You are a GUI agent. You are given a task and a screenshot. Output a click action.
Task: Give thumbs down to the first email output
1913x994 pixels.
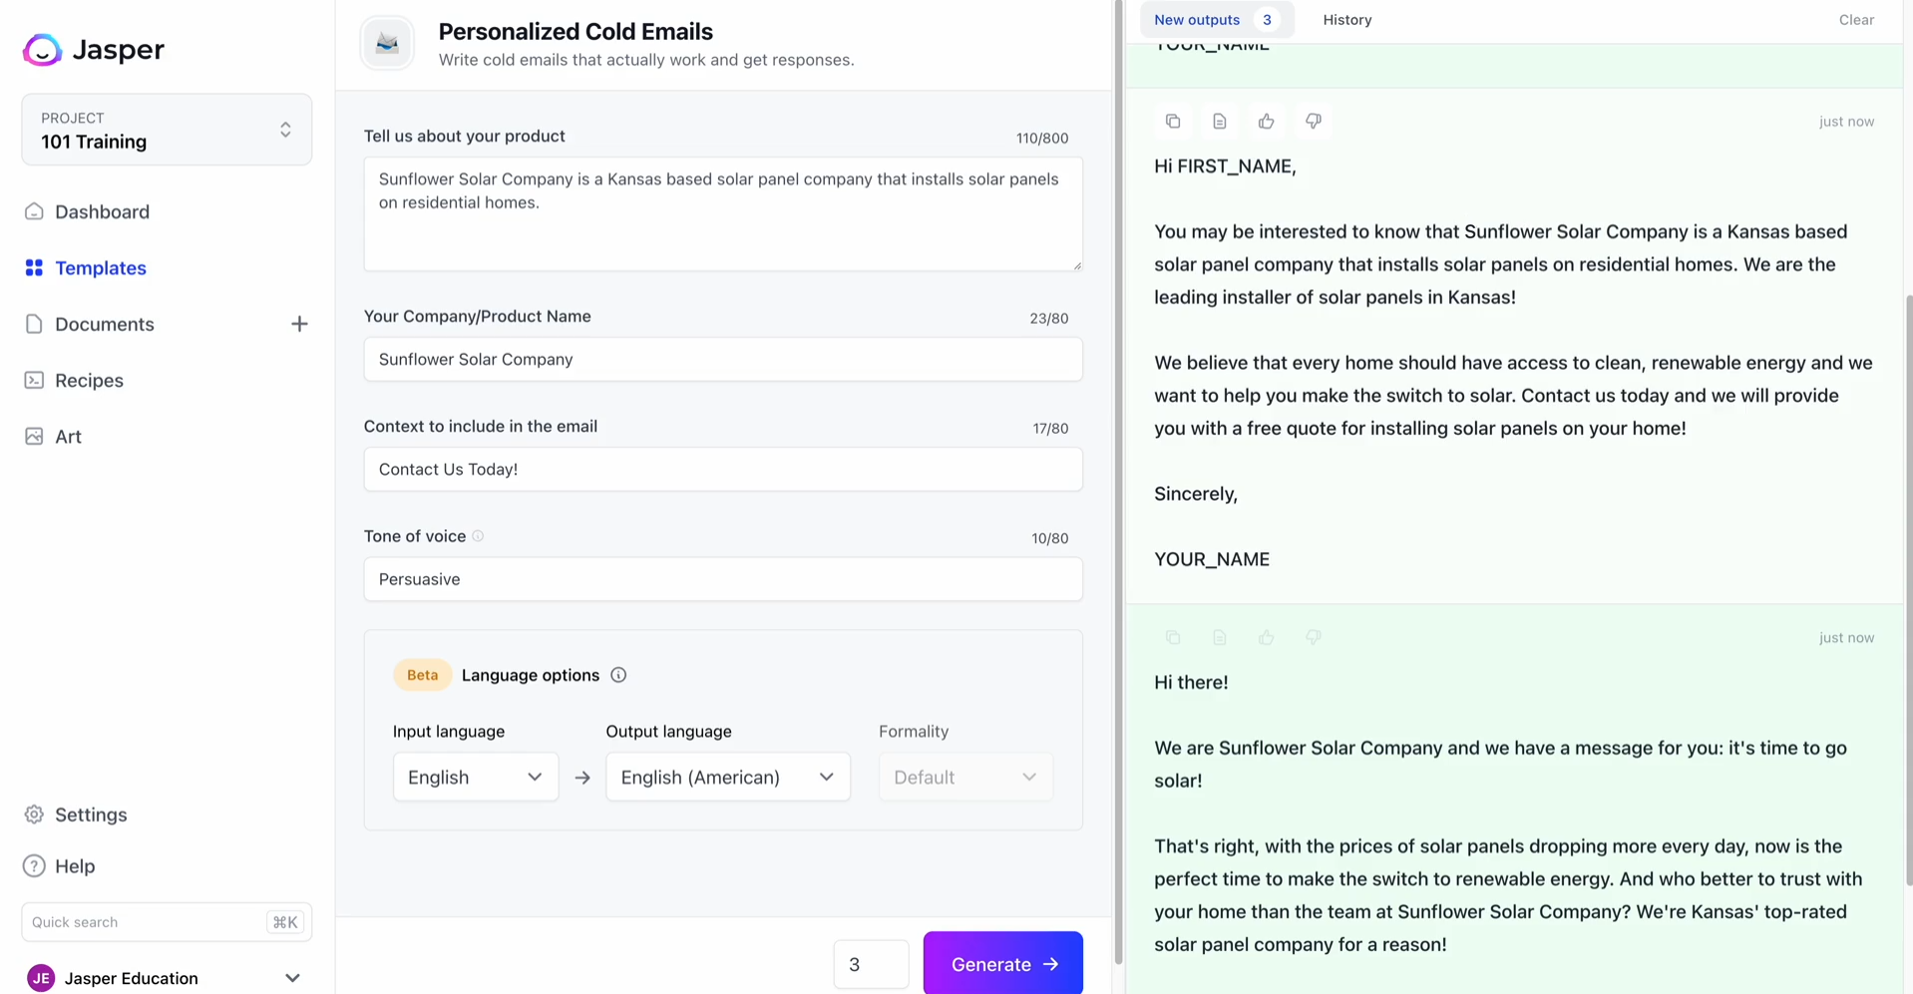[1313, 122]
